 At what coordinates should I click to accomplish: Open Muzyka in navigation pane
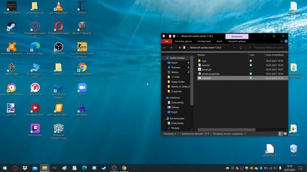[x=175, y=128]
